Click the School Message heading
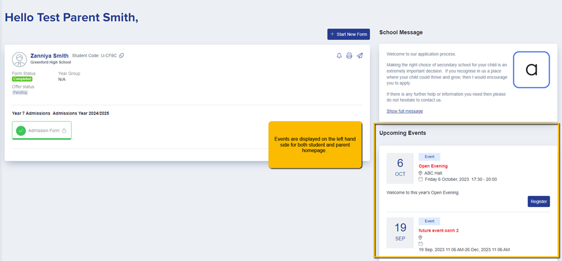 [401, 32]
